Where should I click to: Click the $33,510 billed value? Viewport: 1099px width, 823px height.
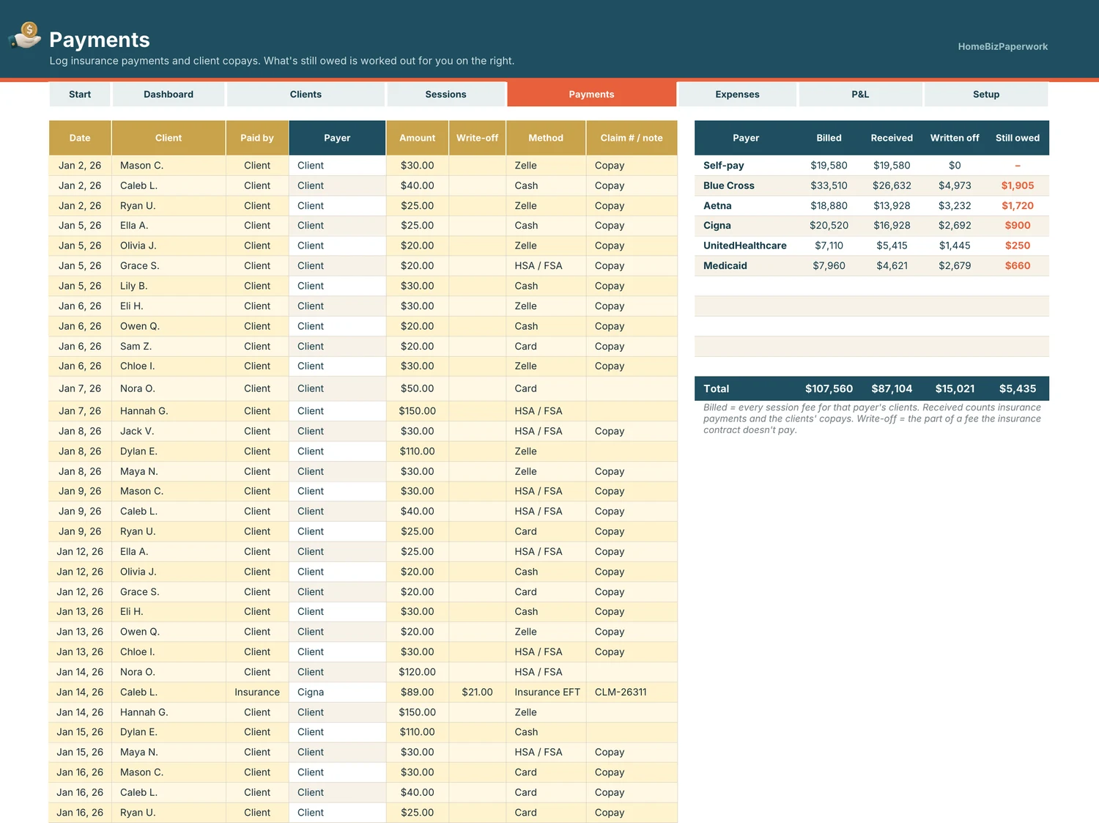[x=829, y=185]
